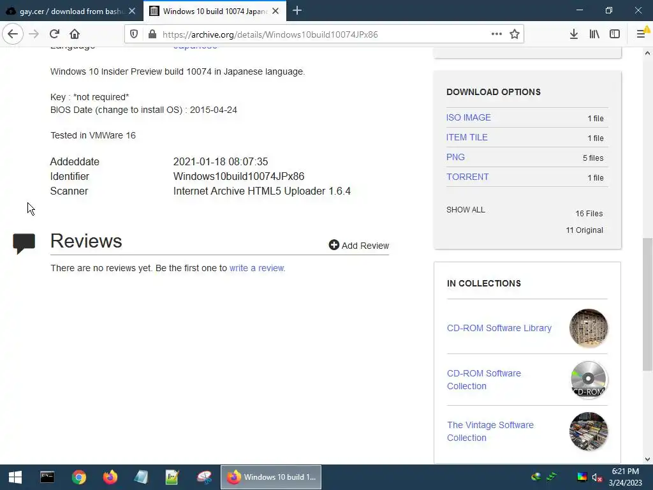Download the ISO IMAGE file
The image size is (653, 490).
tap(469, 117)
